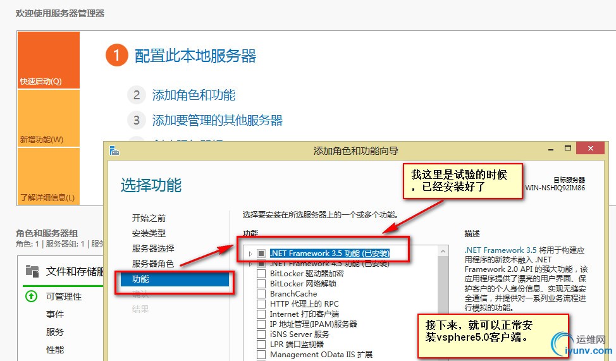Click the 可管理性 entry in file services tile
Screen dimensions: 616x361
64,297
